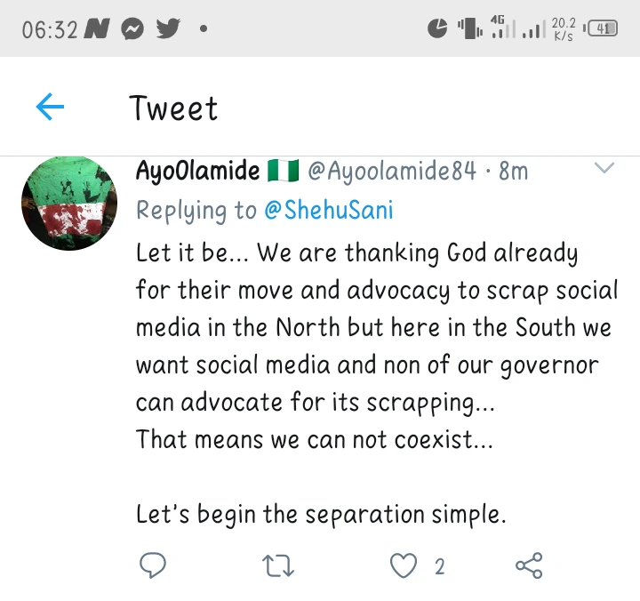Viewport: 640px width, 601px height.
Task: Tap the AyoOlamide display name
Action: (197, 171)
